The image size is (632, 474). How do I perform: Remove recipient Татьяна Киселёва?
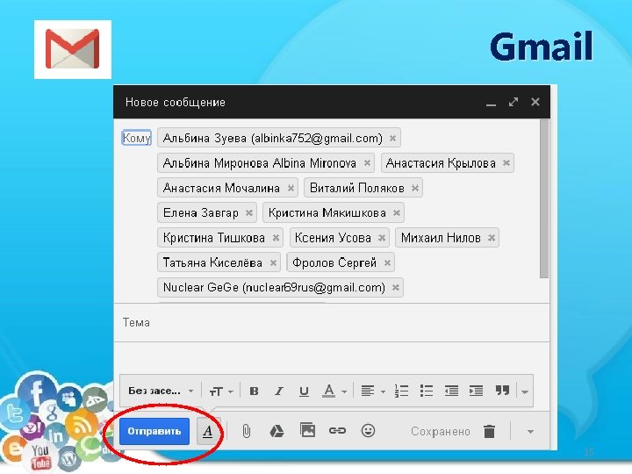click(x=273, y=262)
